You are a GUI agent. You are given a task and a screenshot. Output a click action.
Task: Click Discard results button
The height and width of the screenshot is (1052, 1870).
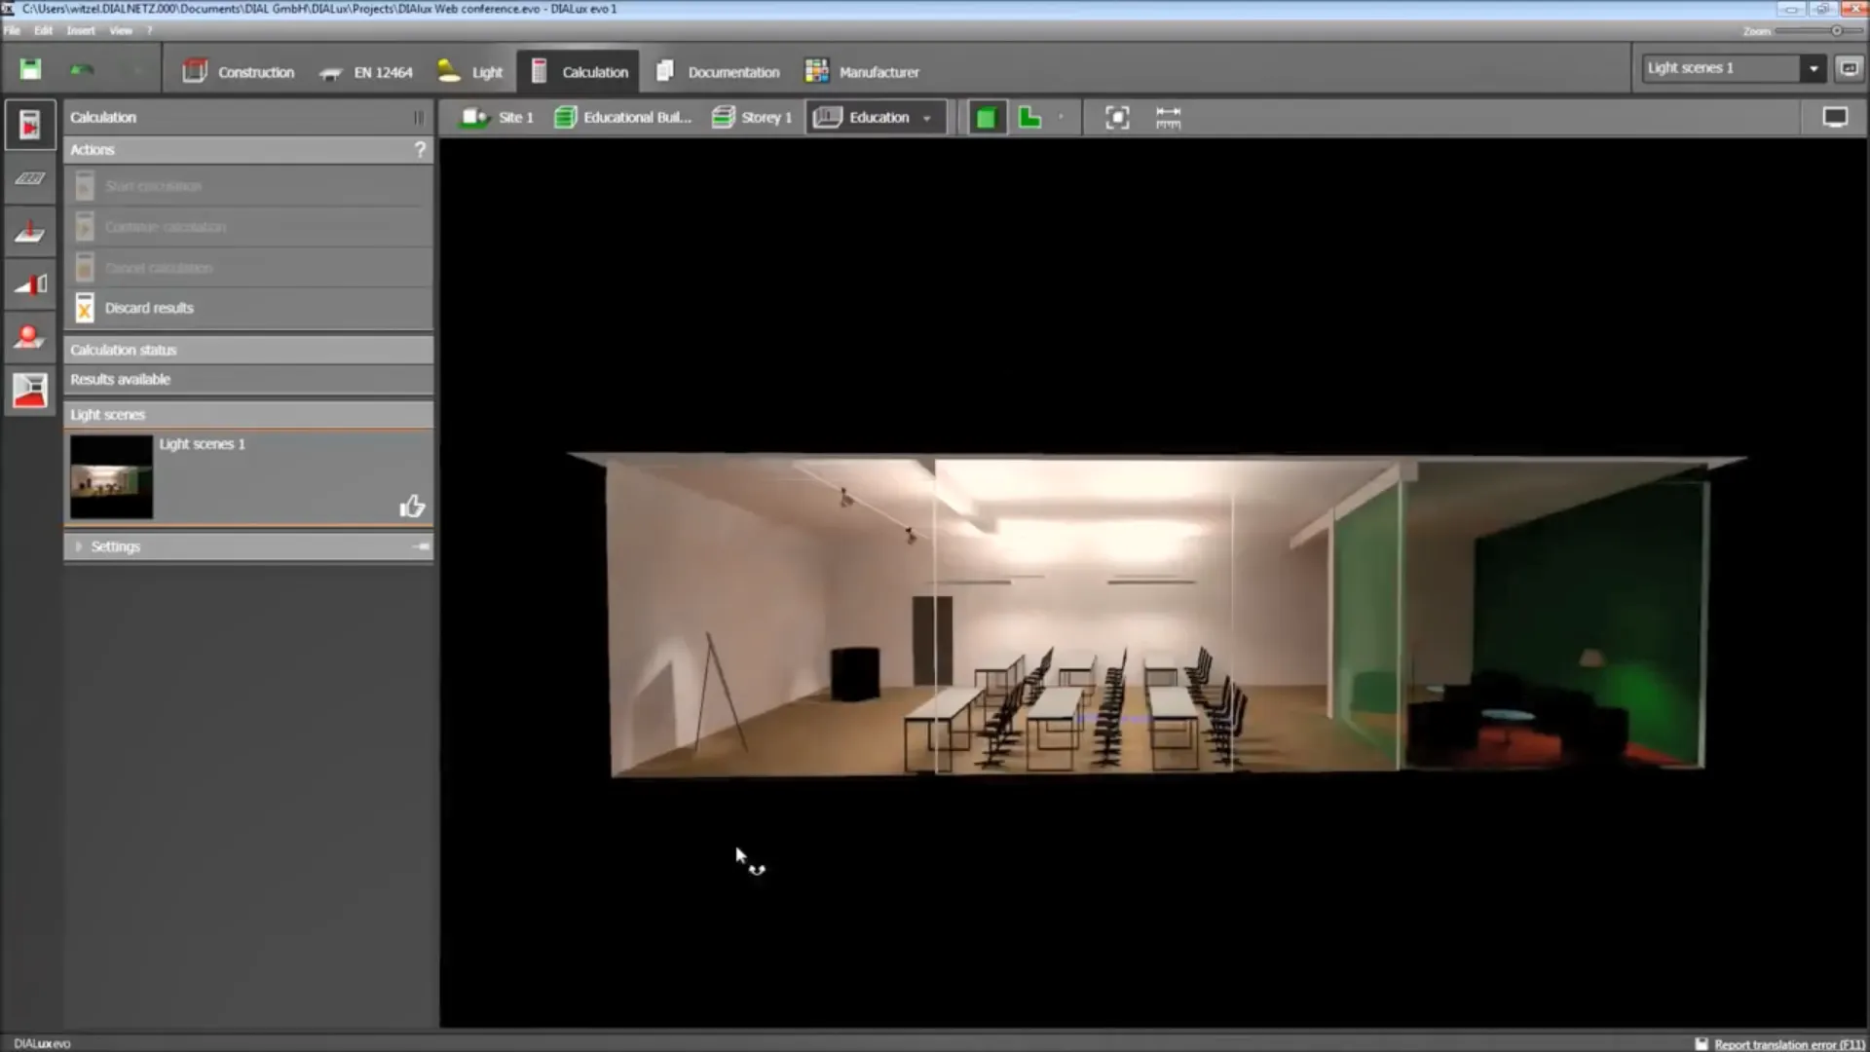point(149,308)
